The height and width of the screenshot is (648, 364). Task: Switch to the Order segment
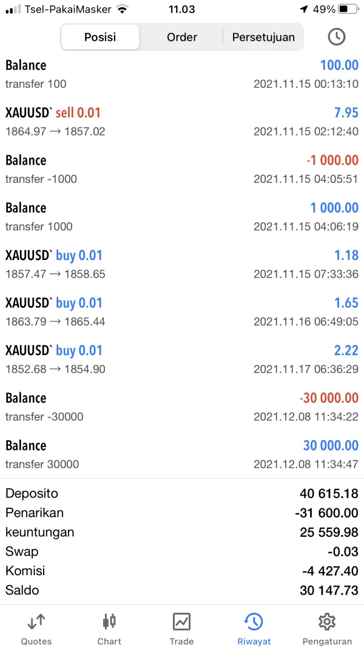click(x=182, y=37)
